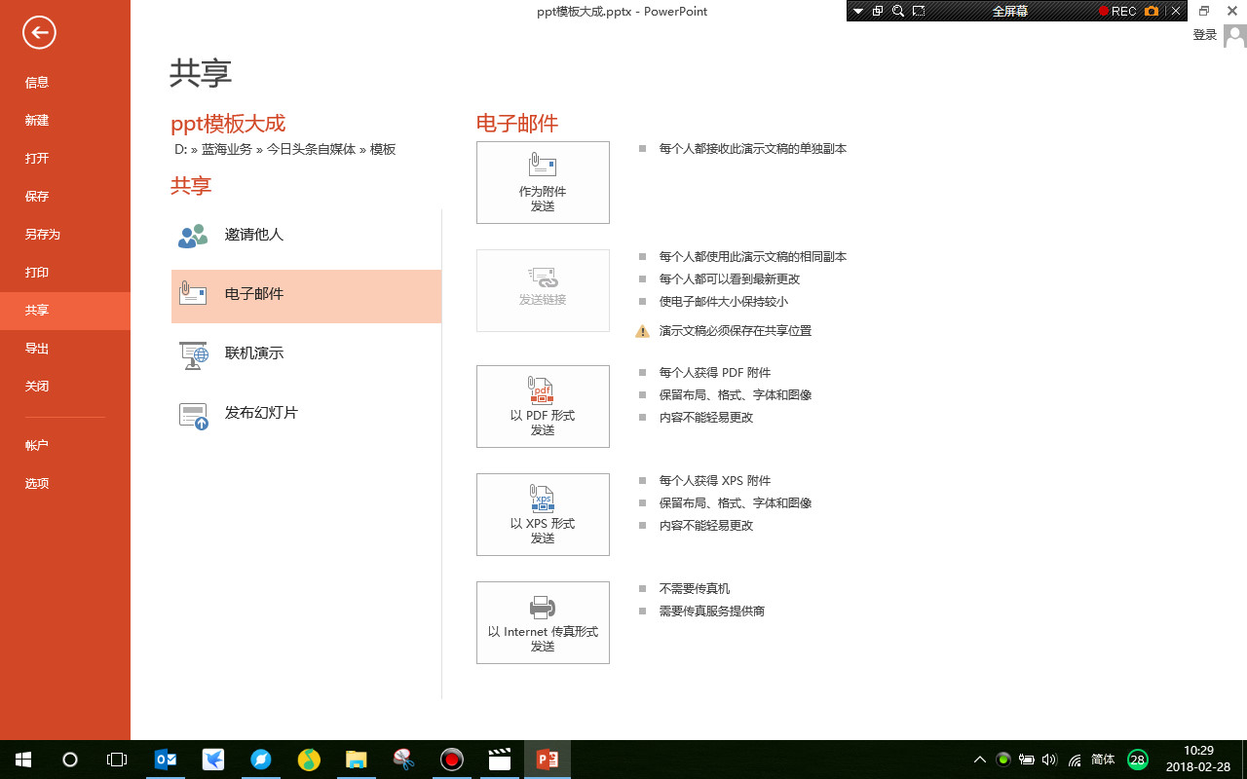The height and width of the screenshot is (779, 1247).
Task: Expand the recording toolbar dropdown arrow
Action: [858, 11]
